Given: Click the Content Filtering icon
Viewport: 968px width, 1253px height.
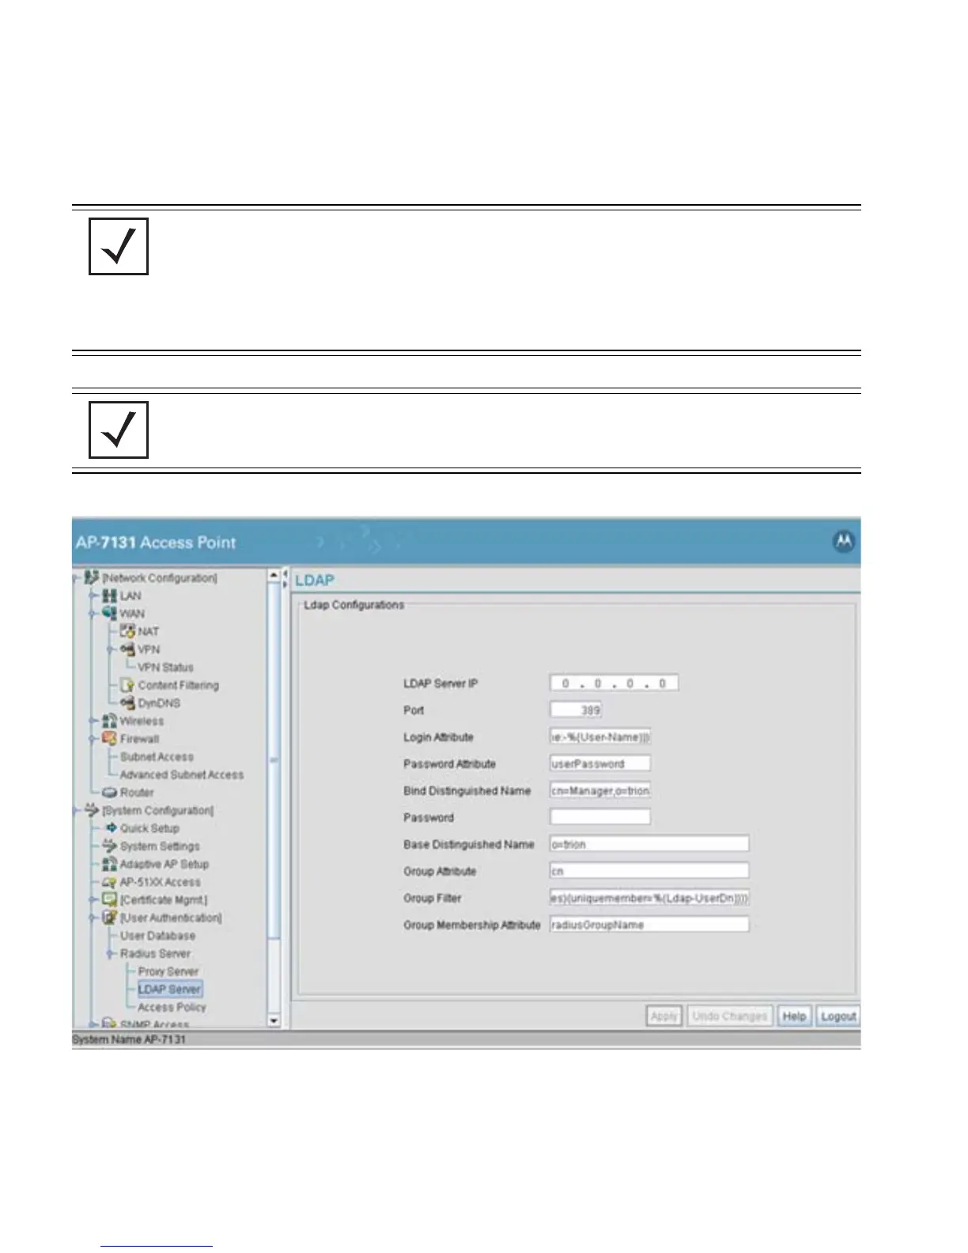Looking at the screenshot, I should (128, 685).
